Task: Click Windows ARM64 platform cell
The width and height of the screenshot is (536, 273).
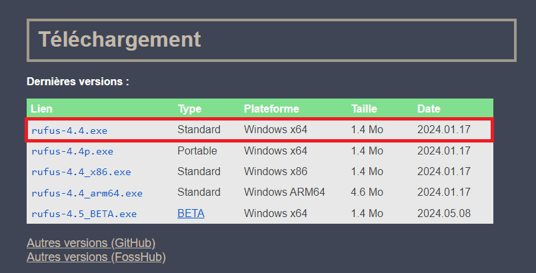Action: click(285, 192)
